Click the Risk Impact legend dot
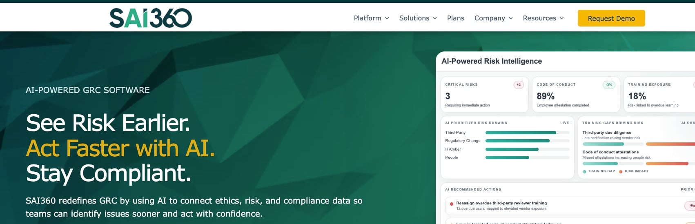This screenshot has width=695, height=224. click(x=621, y=171)
